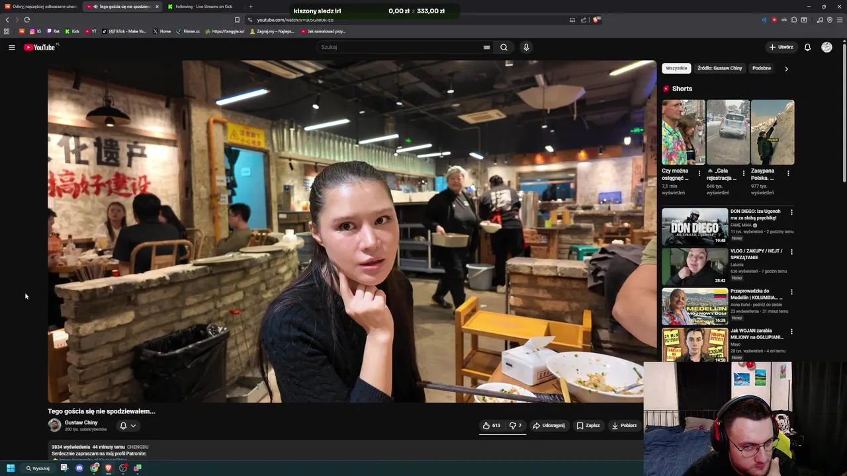Start voice search with the microphone

pyautogui.click(x=526, y=47)
